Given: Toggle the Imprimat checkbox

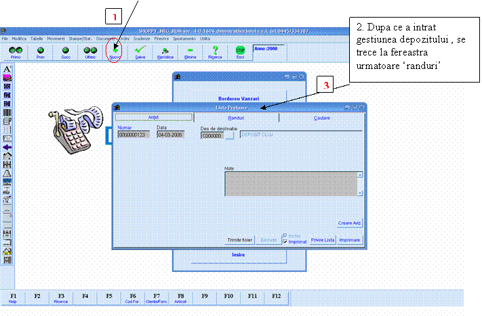Looking at the screenshot, I should tap(285, 241).
